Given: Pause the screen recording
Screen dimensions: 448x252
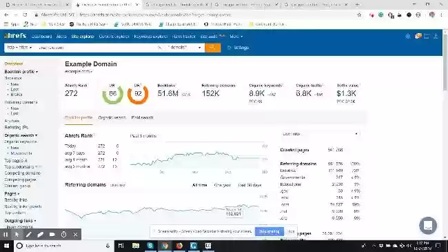Looking at the screenshot, I should pyautogui.click(x=6, y=235).
